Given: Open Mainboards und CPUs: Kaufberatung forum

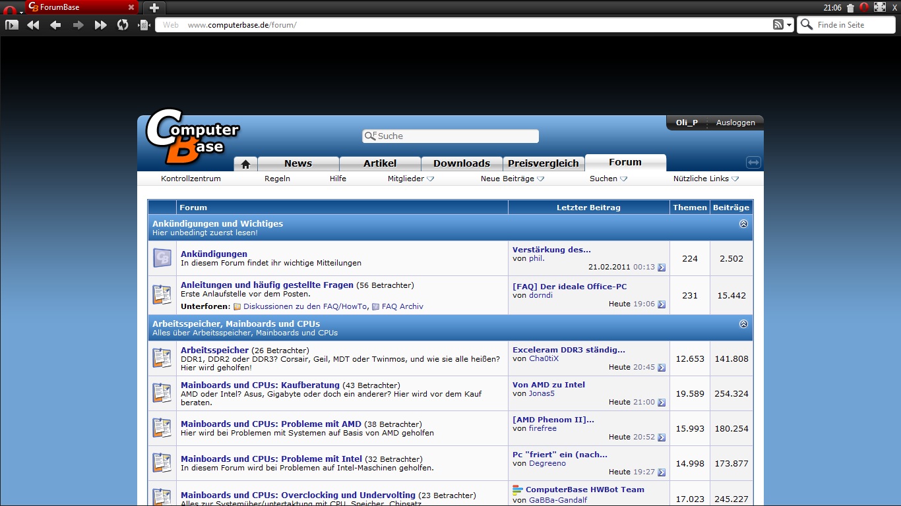Looking at the screenshot, I should click(260, 385).
